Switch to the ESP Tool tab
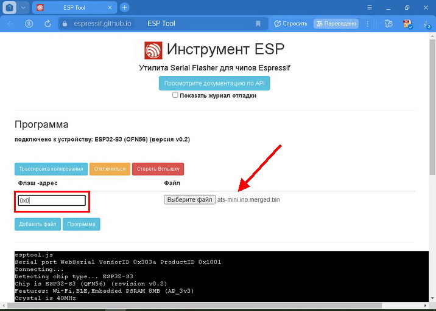436x311 pixels. click(x=74, y=8)
